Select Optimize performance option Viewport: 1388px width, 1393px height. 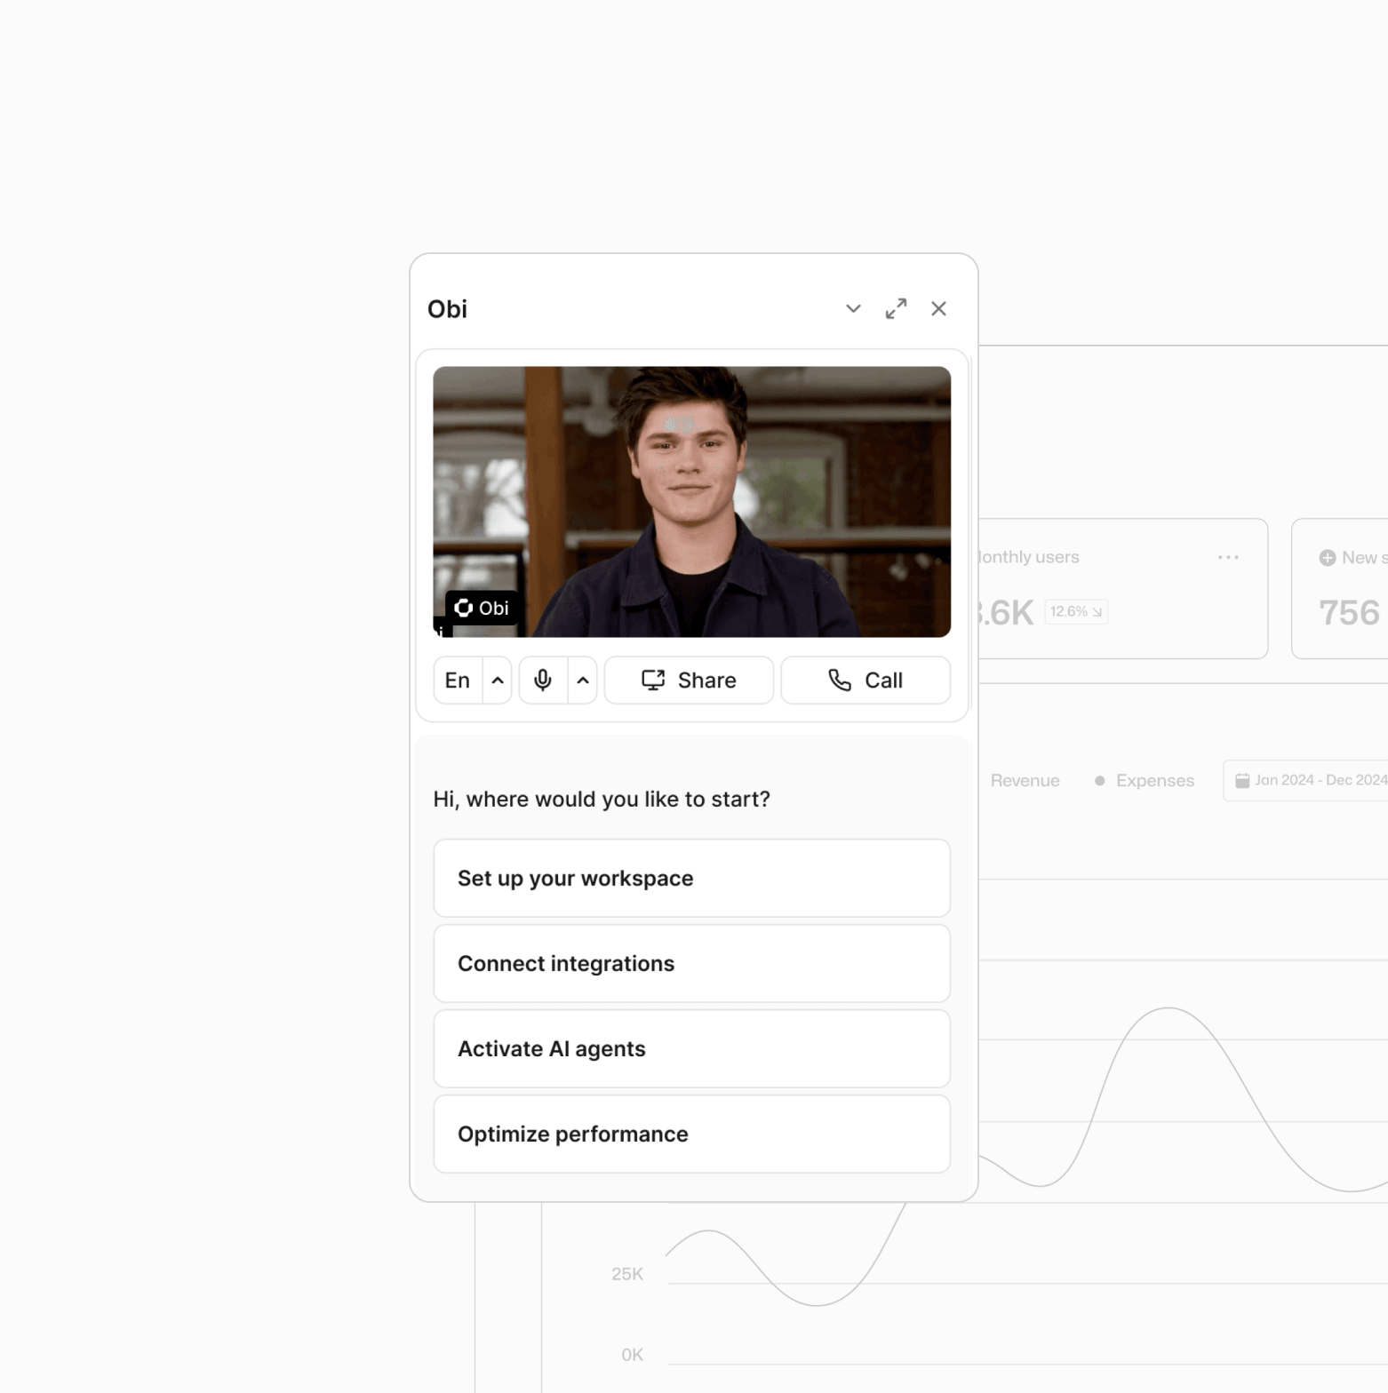point(691,1134)
